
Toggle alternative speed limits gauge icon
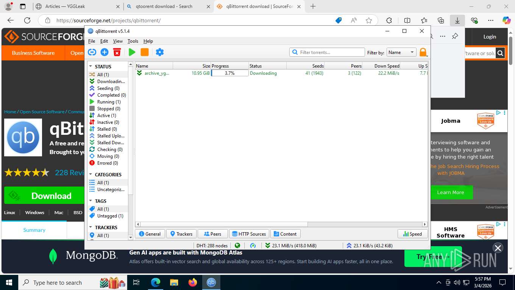[253, 245]
